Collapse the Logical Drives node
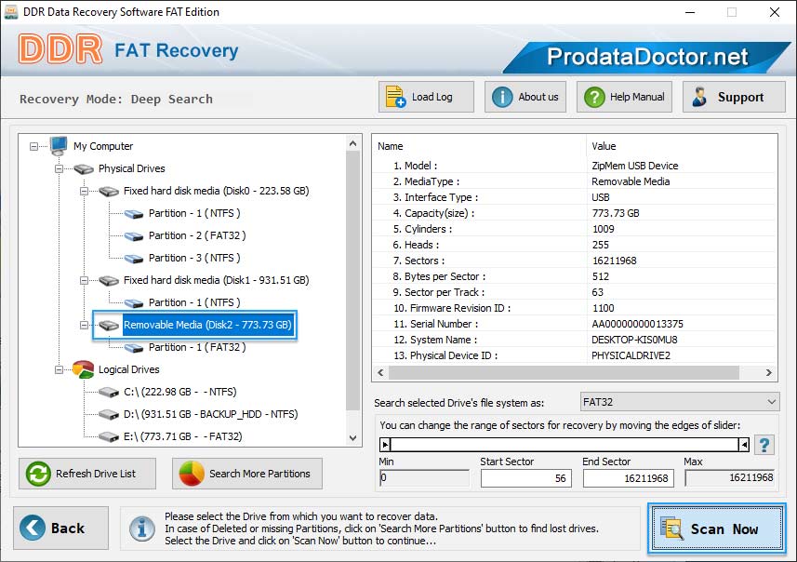The width and height of the screenshot is (797, 562). point(59,369)
